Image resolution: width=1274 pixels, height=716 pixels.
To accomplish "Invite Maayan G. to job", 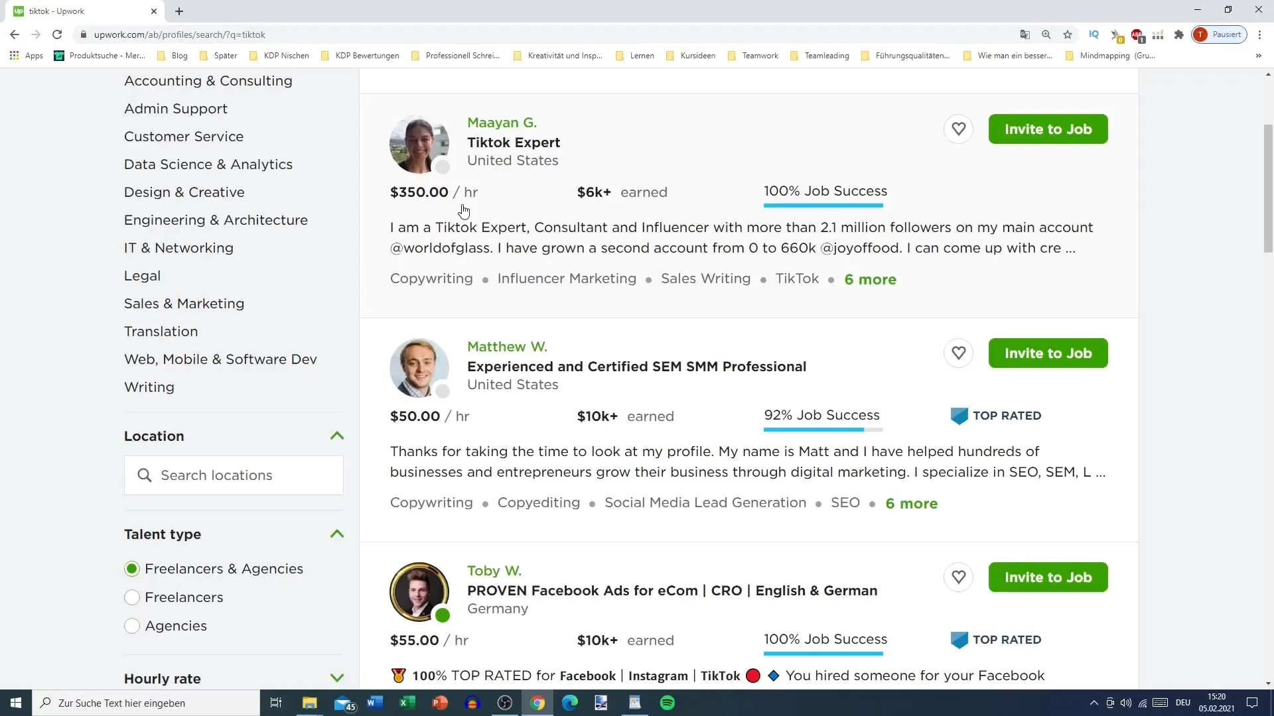I will point(1048,129).
